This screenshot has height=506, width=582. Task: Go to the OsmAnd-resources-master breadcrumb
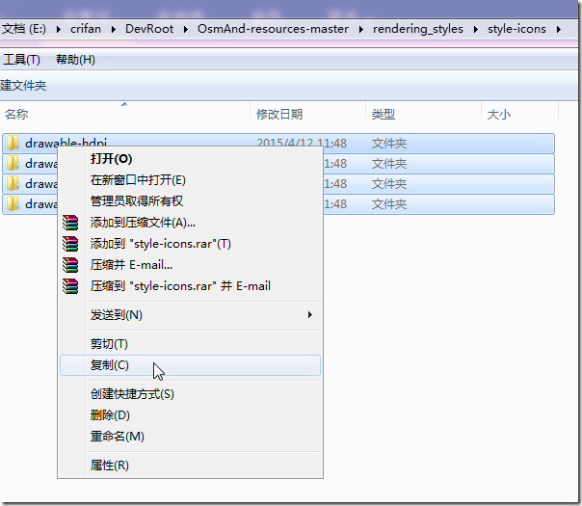[x=273, y=29]
